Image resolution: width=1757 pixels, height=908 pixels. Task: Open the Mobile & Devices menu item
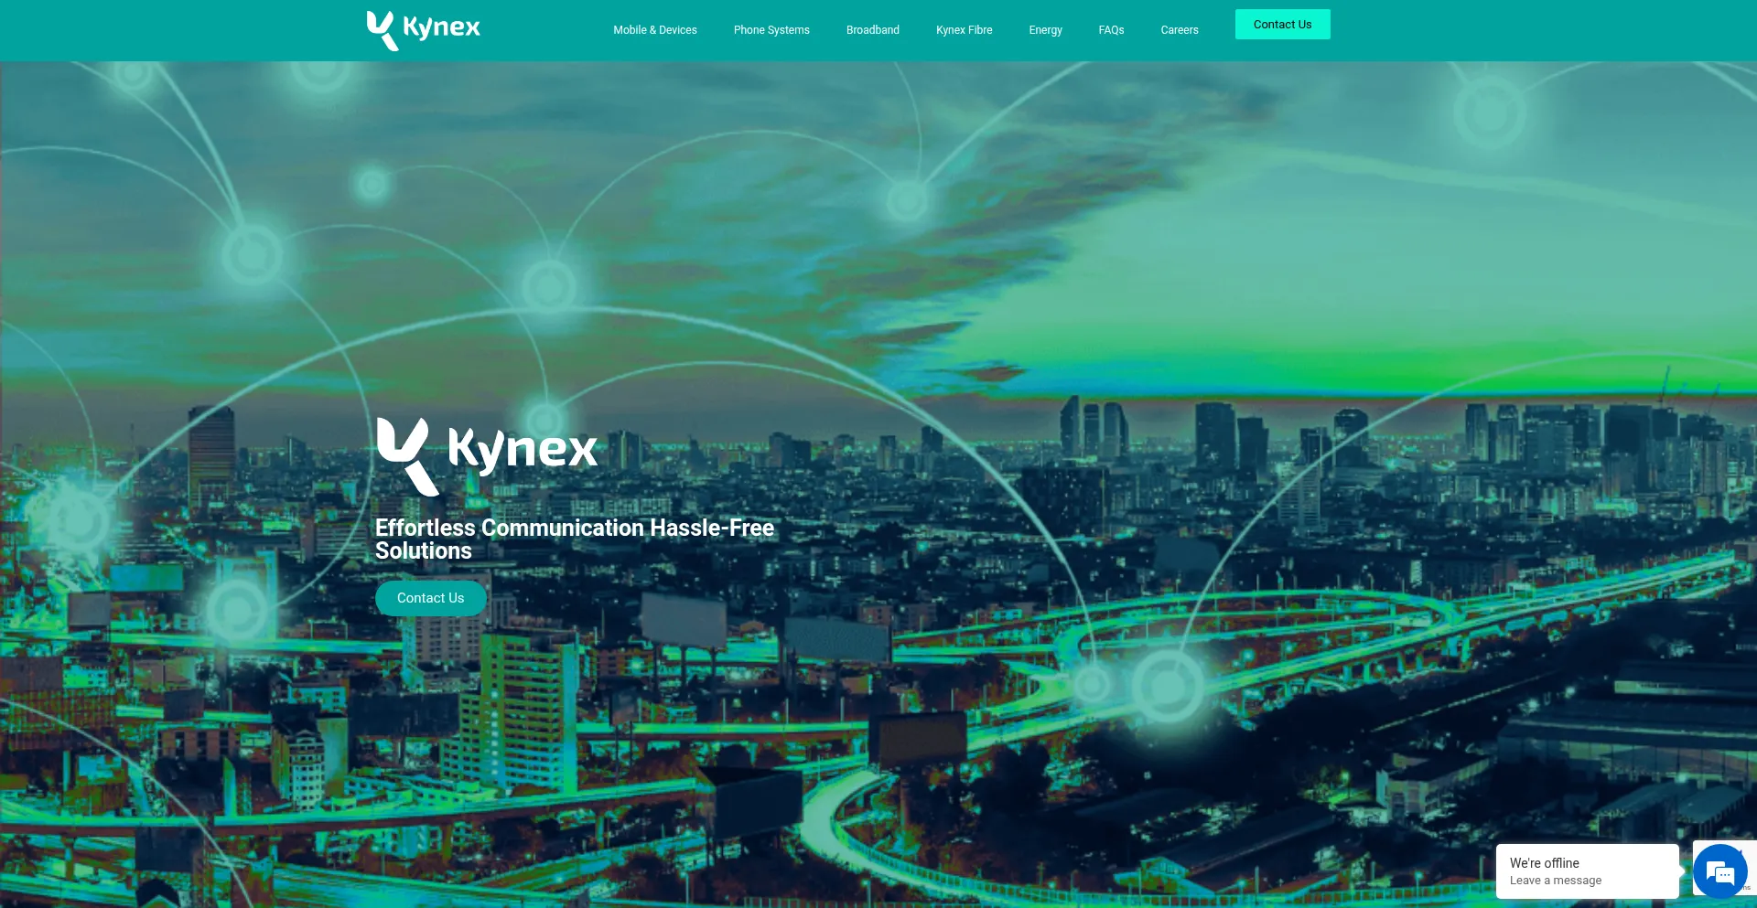point(655,30)
